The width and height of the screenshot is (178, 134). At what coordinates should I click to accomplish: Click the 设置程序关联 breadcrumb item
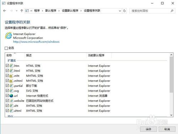[92, 11]
